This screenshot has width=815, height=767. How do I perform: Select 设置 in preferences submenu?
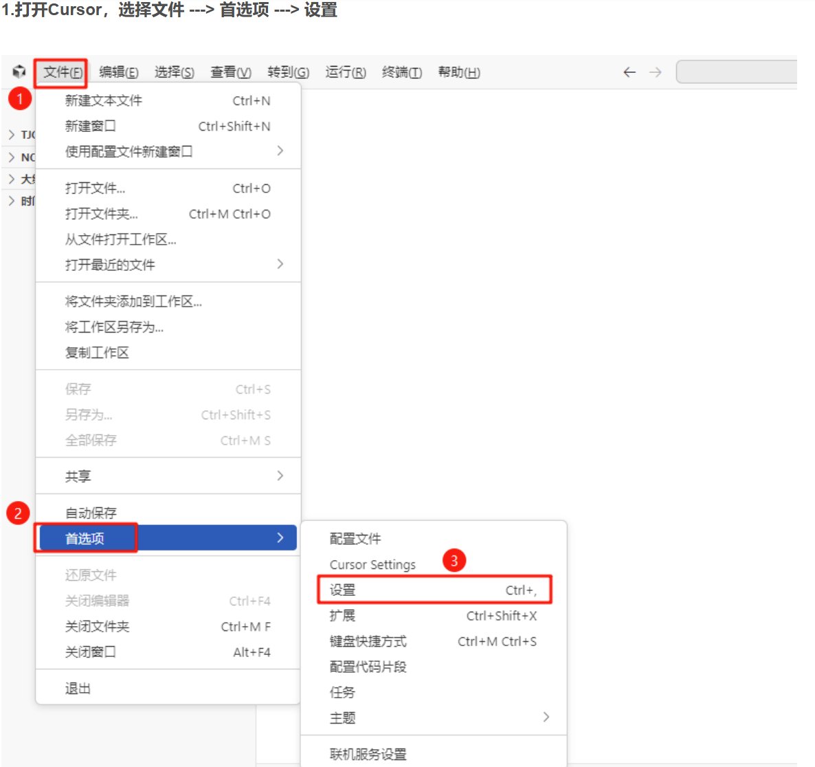[434, 590]
